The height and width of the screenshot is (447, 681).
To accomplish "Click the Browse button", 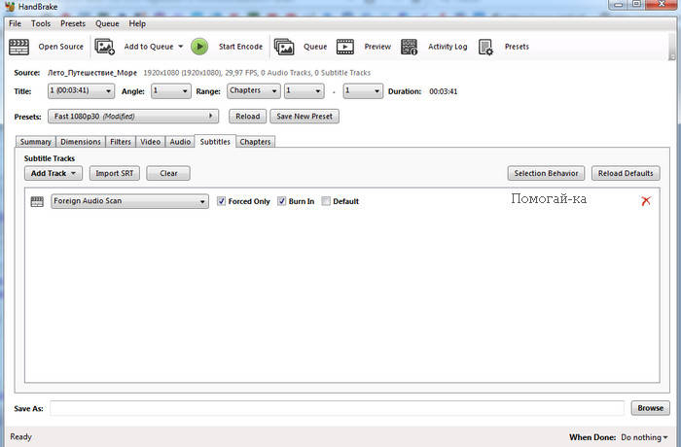I will click(650, 408).
